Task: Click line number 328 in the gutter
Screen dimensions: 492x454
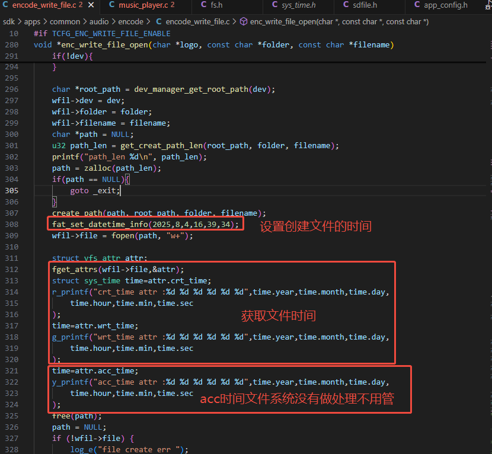Action: tap(12, 450)
